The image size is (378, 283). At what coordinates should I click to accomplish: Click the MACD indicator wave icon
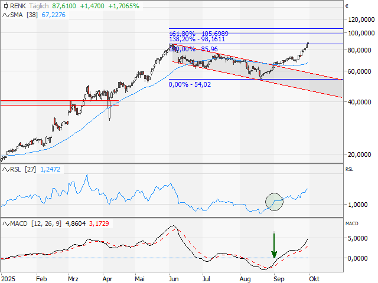pos(5,224)
